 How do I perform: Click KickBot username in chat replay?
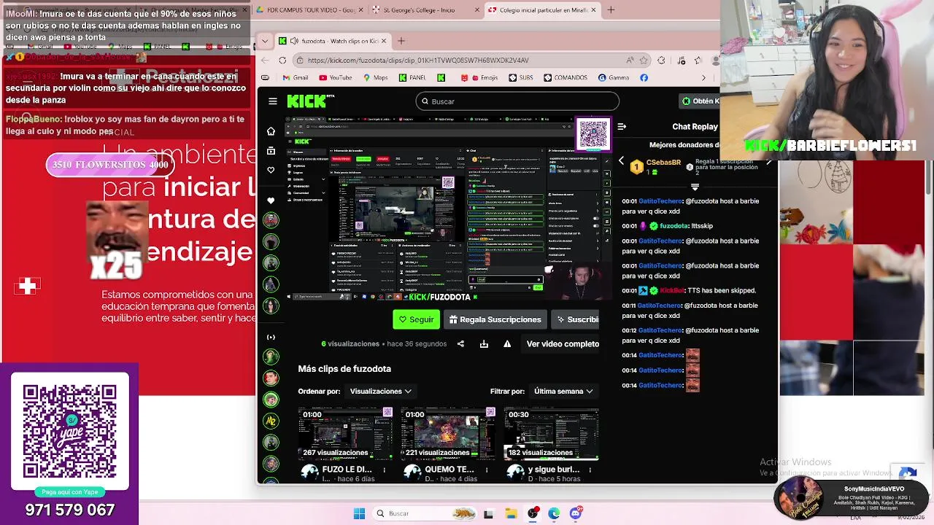coord(672,290)
